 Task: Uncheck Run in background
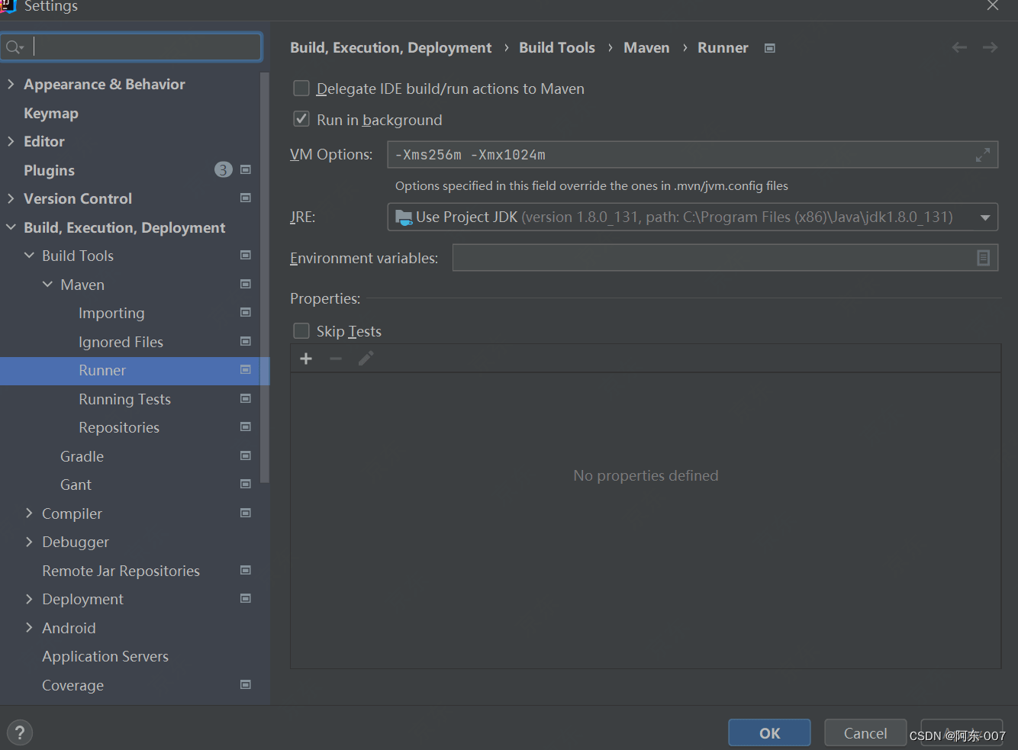[x=301, y=119]
